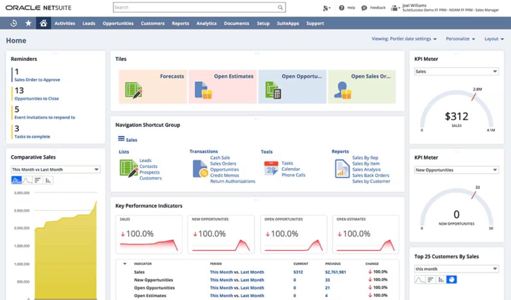
Task: Open the Viewing Portlet date settings menu
Action: coord(403,39)
